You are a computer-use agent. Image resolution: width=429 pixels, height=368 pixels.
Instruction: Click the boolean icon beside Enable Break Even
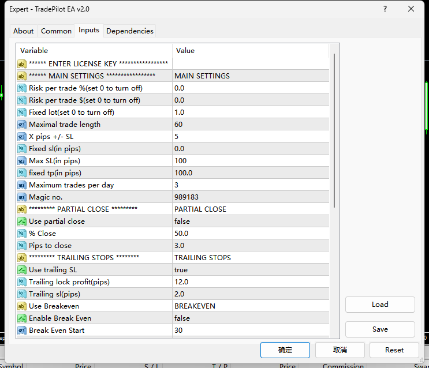[22, 318]
